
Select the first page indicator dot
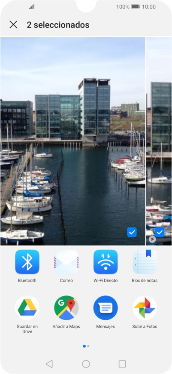(x=84, y=346)
